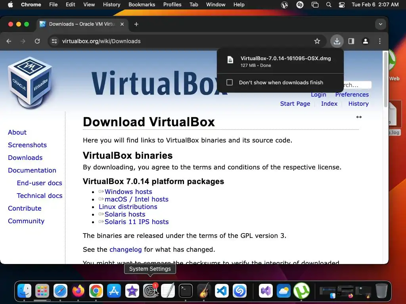This screenshot has width=406, height=304.
Task: Go to About in the sidebar
Action: pyautogui.click(x=17, y=132)
